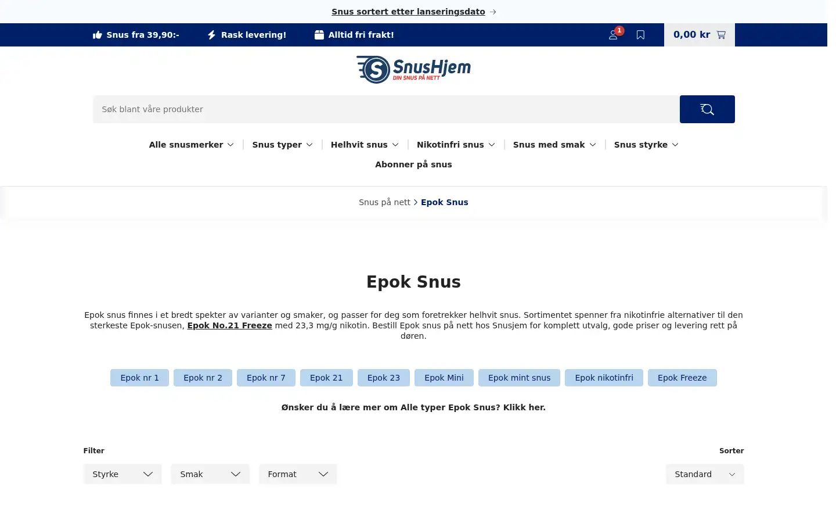Select Epok nikotinfri tag
This screenshot has height=523, width=836.
point(604,378)
